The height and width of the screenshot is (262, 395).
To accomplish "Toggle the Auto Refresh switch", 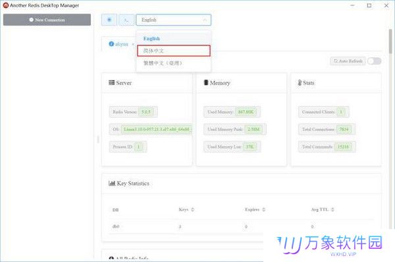I will pyautogui.click(x=374, y=61).
